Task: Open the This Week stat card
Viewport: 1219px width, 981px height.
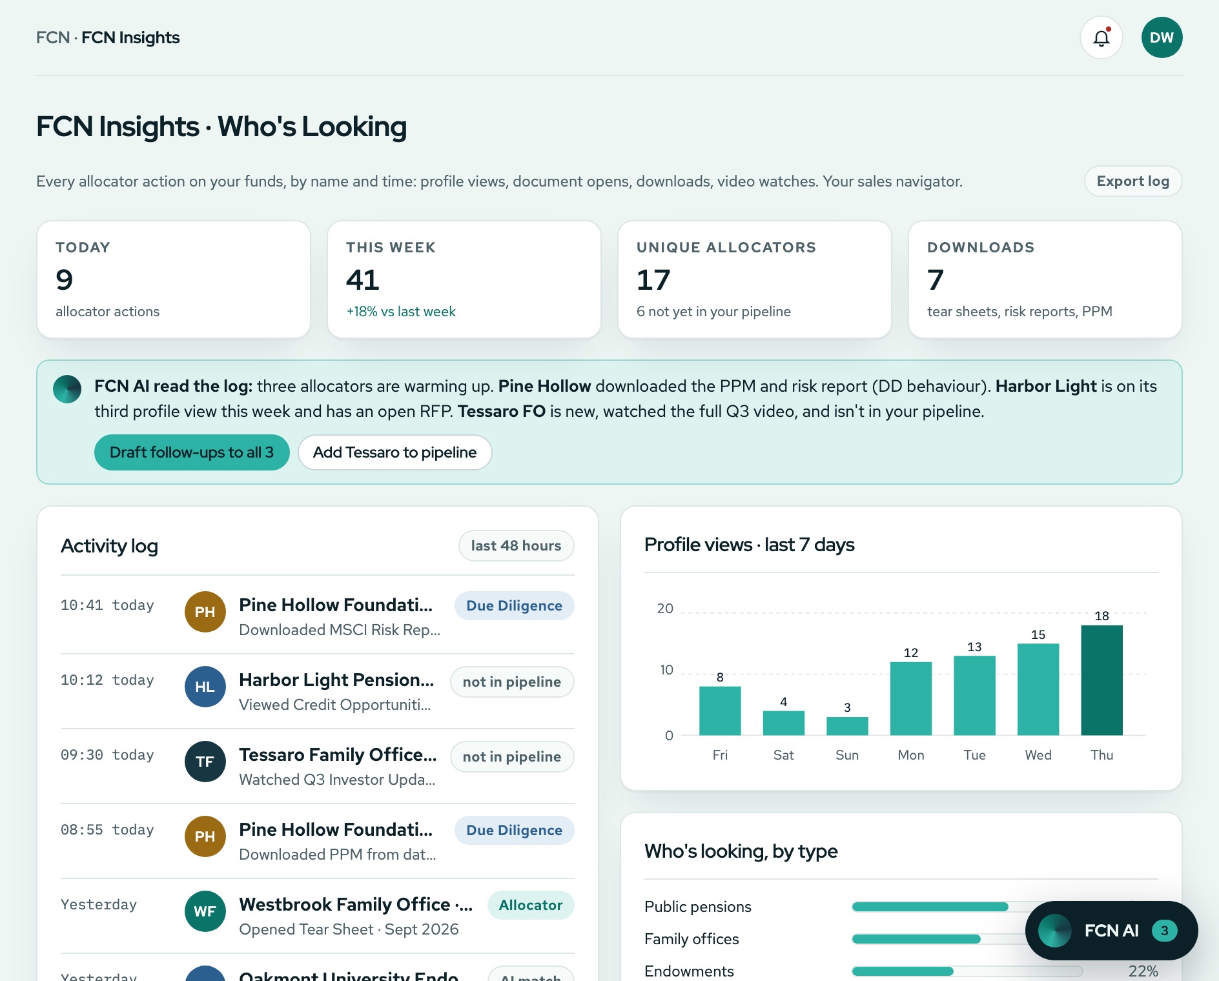Action: (464, 279)
